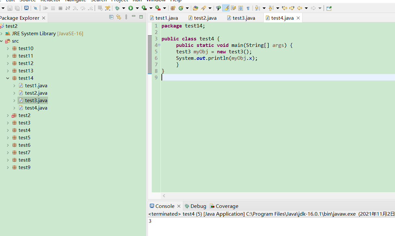Toggle Show Whitespace Characters pilcrow

[x=248, y=8]
